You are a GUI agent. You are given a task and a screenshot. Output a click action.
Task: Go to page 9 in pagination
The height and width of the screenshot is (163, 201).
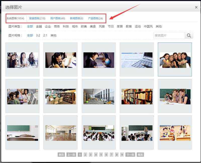point(122,155)
